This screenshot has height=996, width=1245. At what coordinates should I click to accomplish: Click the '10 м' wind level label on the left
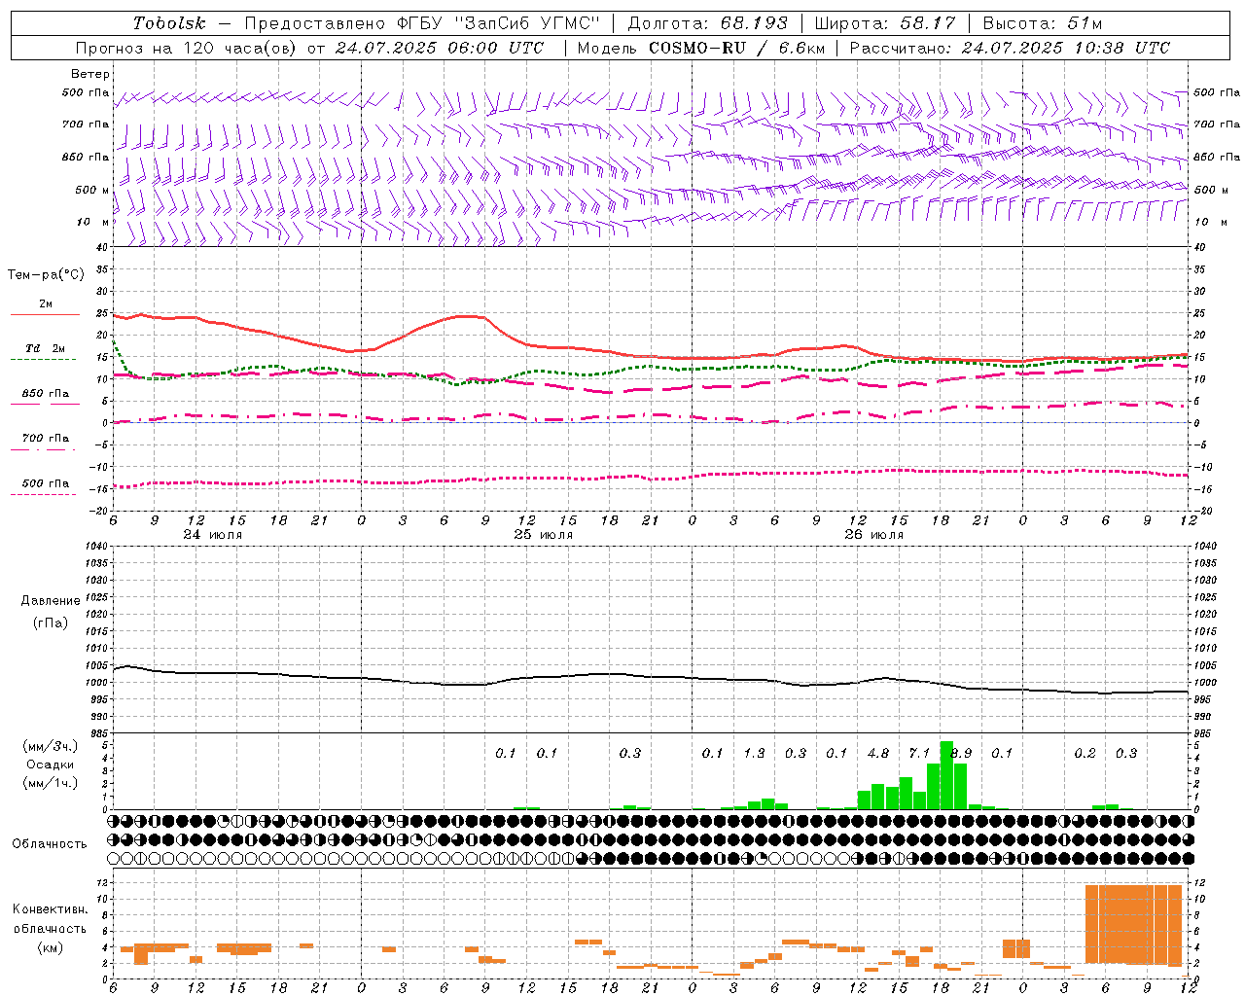click(x=93, y=222)
